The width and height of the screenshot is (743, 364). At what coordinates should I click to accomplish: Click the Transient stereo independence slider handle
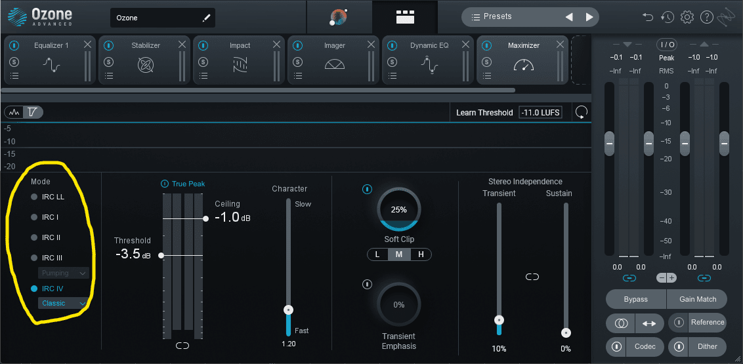[498, 321]
